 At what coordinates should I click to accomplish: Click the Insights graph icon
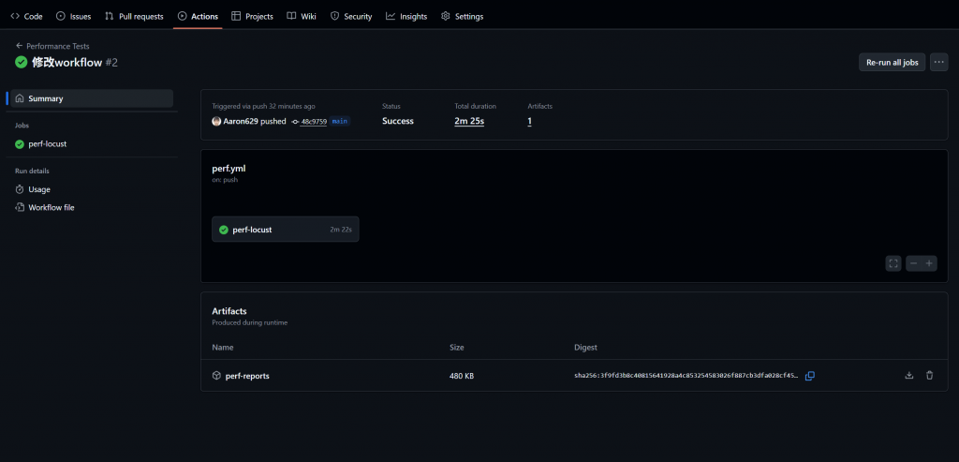[391, 17]
